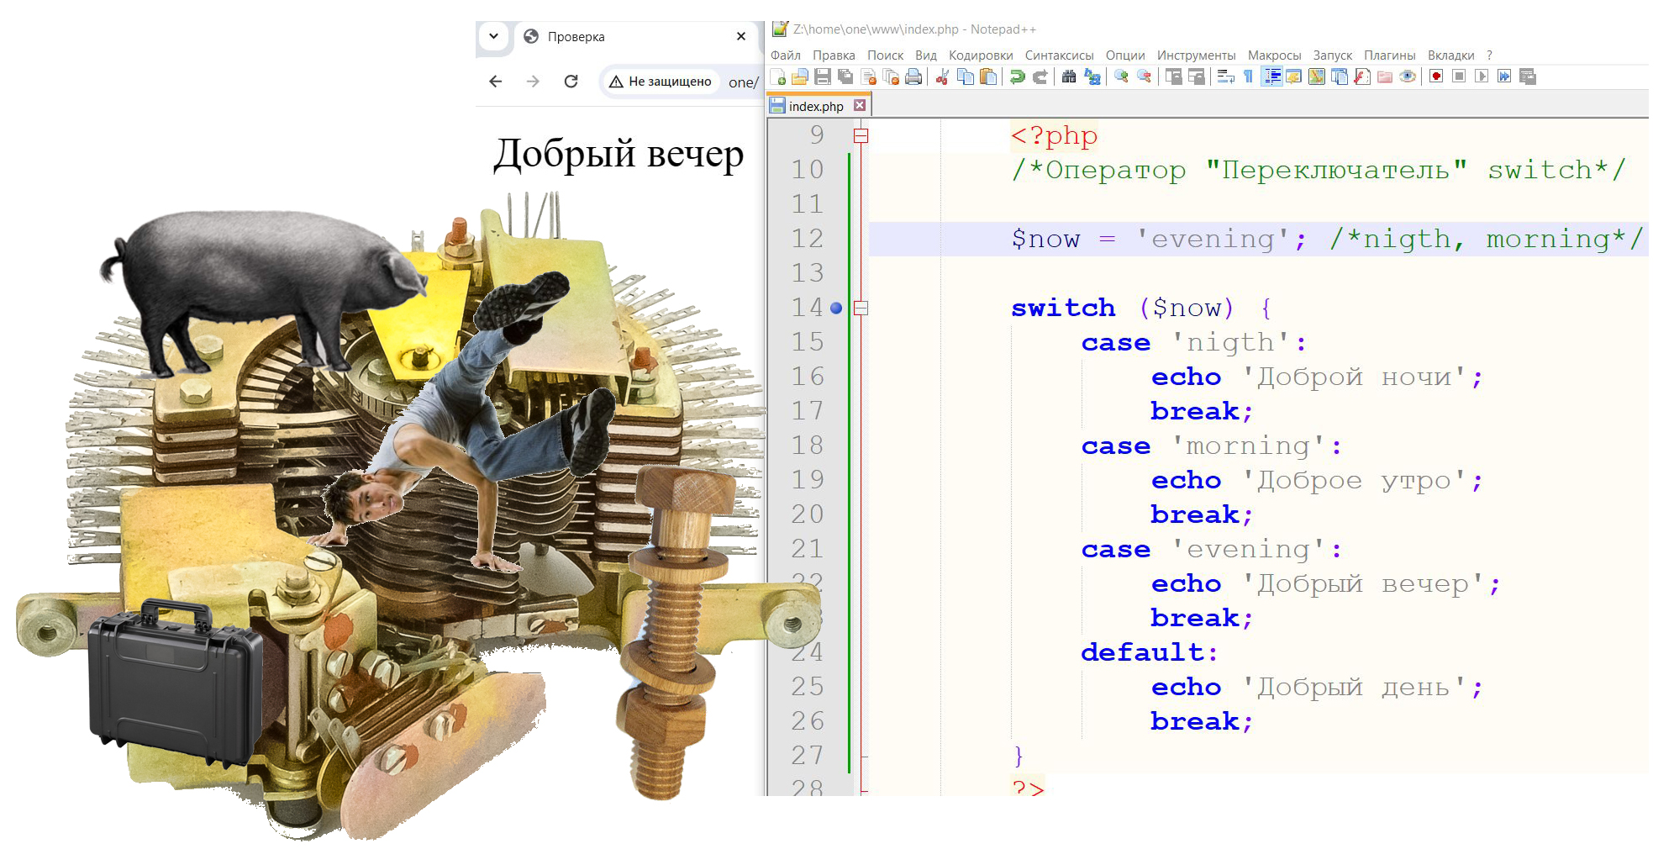Collapse the switch block fold at line 14

coord(861,308)
